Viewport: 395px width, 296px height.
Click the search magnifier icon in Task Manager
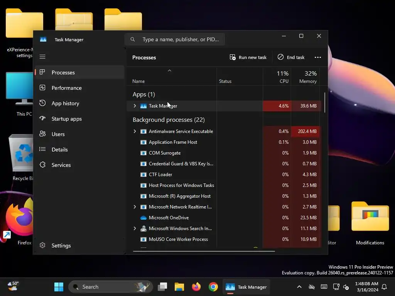(133, 39)
